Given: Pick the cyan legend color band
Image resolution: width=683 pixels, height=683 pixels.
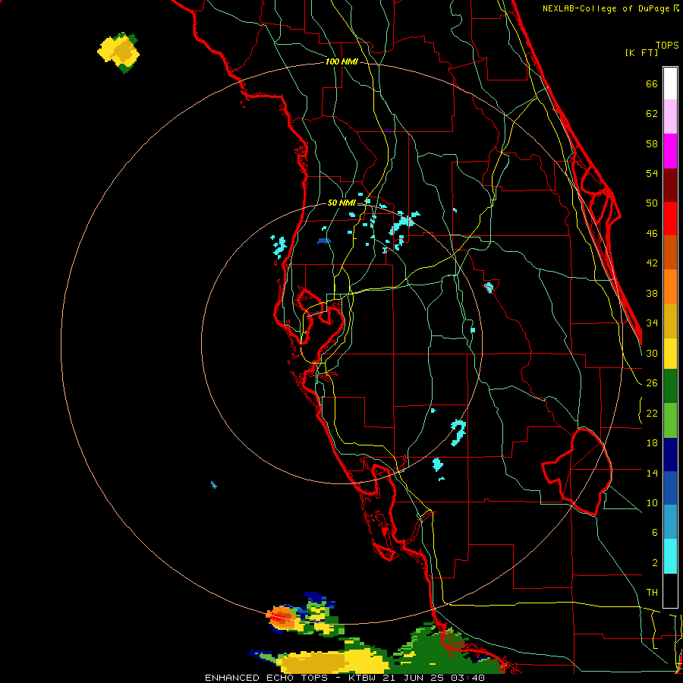Looking at the screenshot, I should [670, 556].
